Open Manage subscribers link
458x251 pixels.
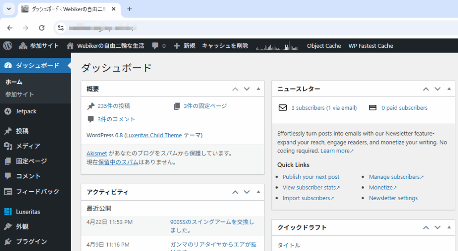396,177
